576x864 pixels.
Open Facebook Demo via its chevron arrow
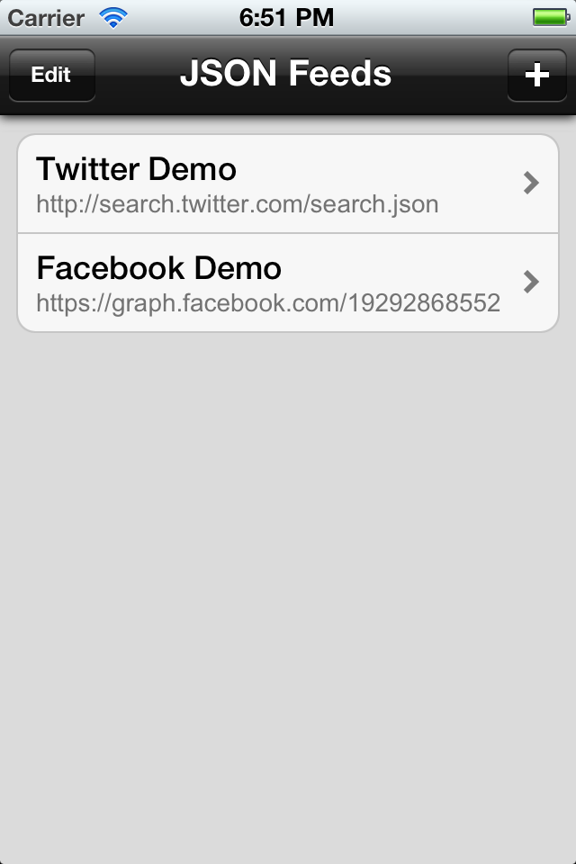coord(531,282)
